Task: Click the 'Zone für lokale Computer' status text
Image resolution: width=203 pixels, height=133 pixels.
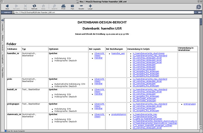Action: (x=16, y=131)
